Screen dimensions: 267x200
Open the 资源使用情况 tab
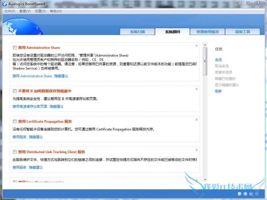pyautogui.click(x=207, y=32)
